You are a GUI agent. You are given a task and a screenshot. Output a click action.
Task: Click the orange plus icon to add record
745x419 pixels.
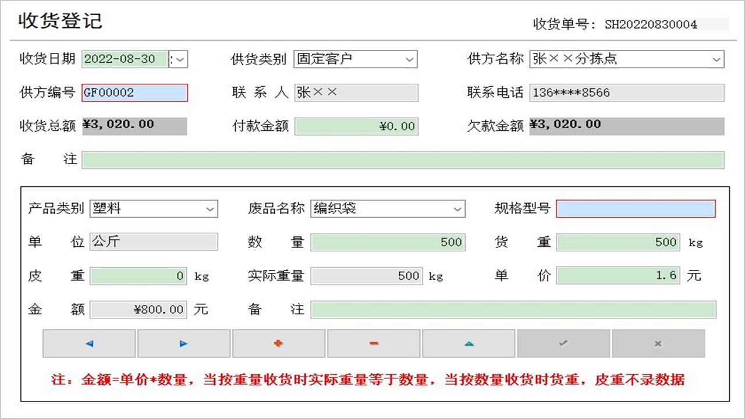(279, 343)
